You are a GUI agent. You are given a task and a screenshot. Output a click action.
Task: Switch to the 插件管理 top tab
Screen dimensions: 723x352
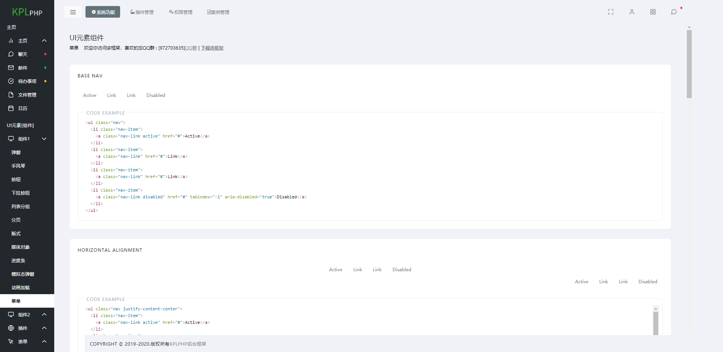pos(142,12)
